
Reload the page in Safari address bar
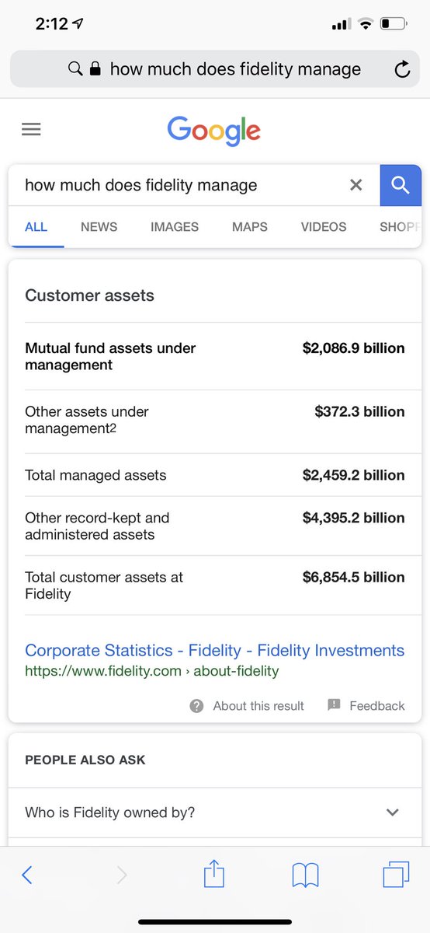(402, 70)
